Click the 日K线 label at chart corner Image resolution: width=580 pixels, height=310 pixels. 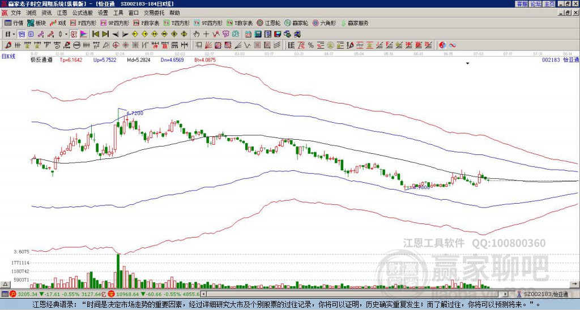click(x=8, y=56)
